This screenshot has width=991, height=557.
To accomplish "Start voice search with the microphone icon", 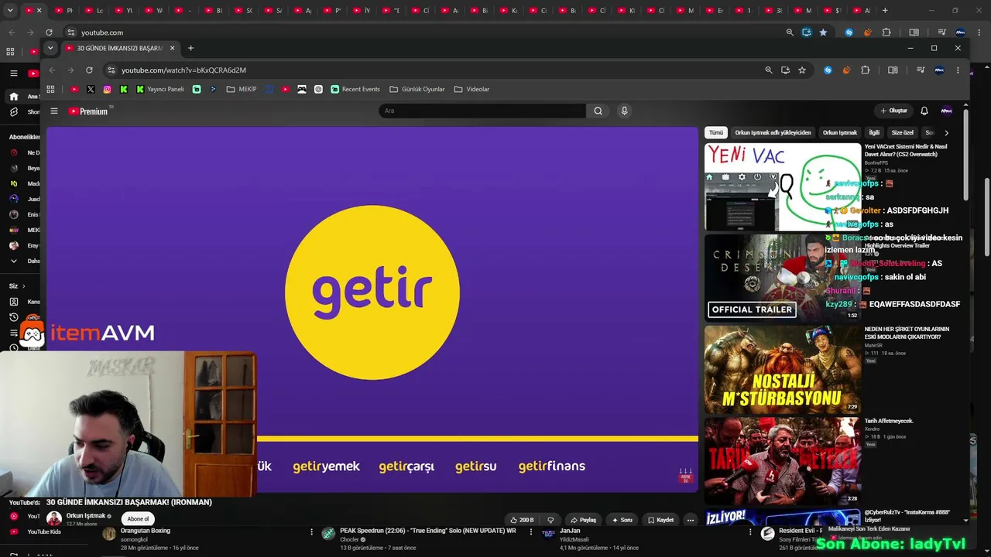I will coord(624,111).
